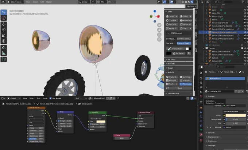Click the Reset All button
This screenshot has height=150, width=248.
tap(186, 24)
